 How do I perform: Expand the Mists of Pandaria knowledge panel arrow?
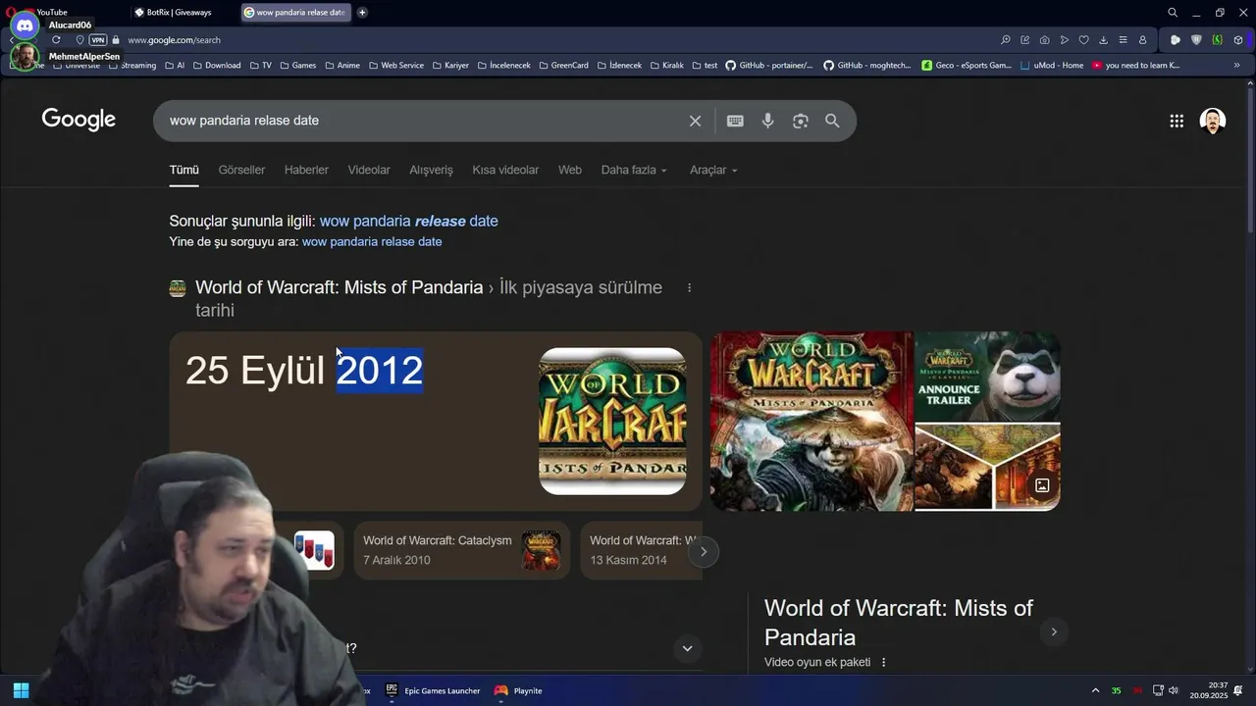pos(1054,631)
